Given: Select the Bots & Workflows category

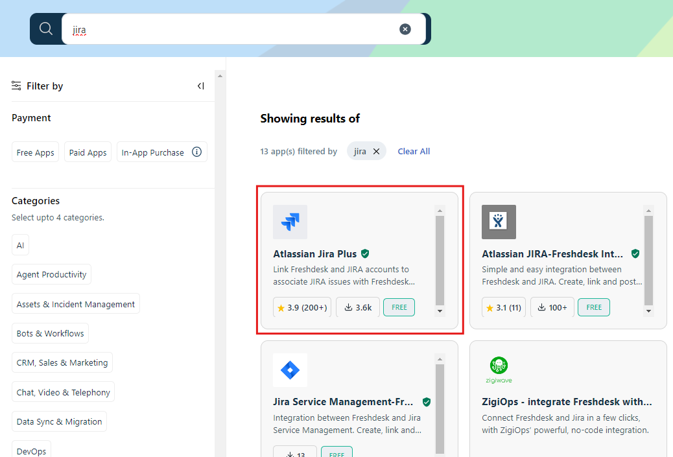Looking at the screenshot, I should pyautogui.click(x=50, y=333).
